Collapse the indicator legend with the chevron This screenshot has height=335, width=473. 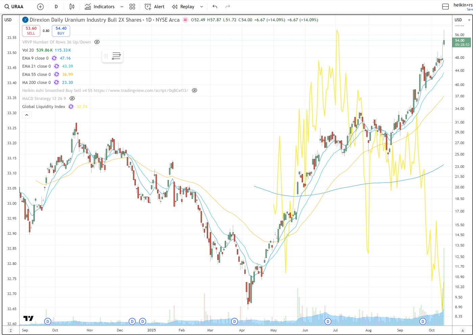click(x=27, y=115)
